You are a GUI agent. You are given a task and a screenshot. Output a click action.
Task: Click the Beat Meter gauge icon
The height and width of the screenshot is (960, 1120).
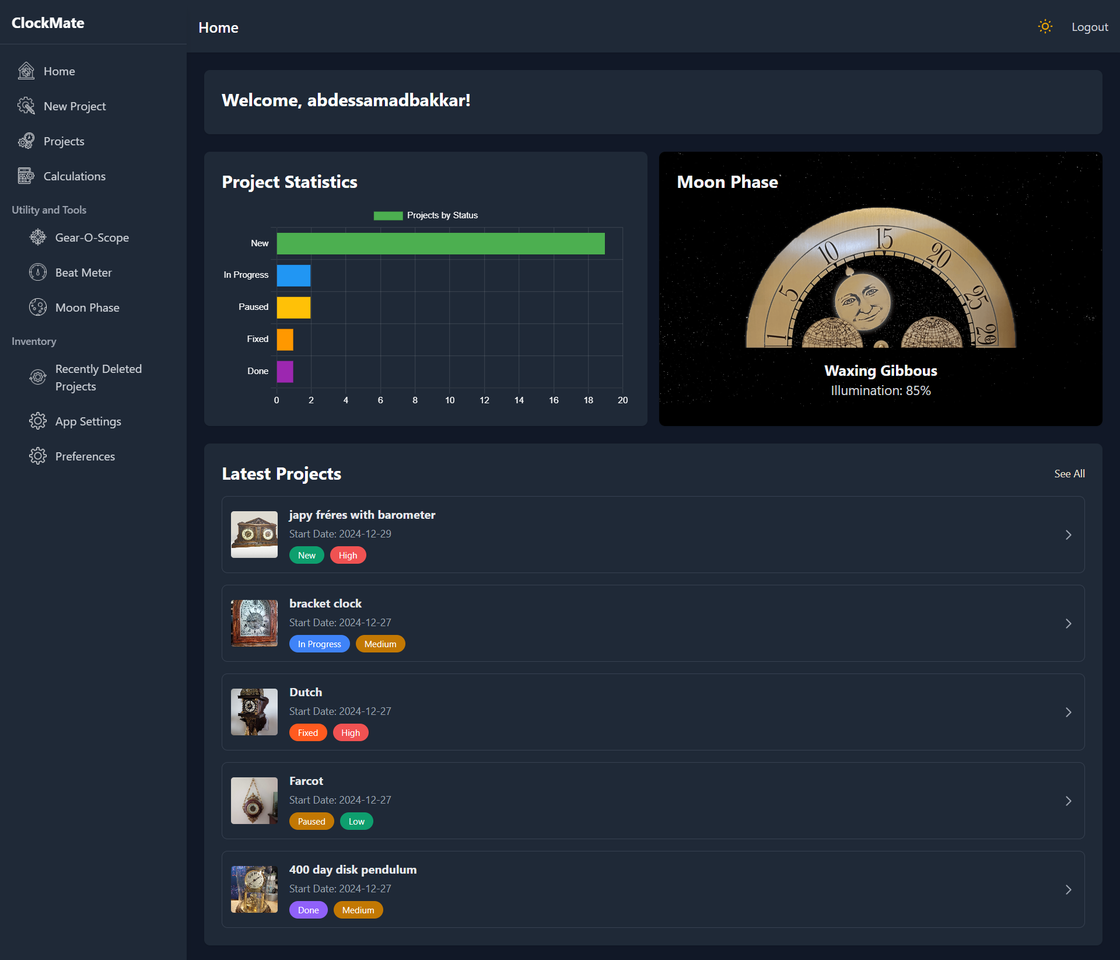[38, 273]
